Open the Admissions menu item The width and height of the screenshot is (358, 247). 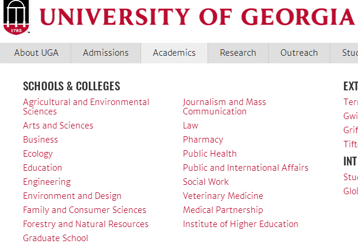tap(106, 53)
